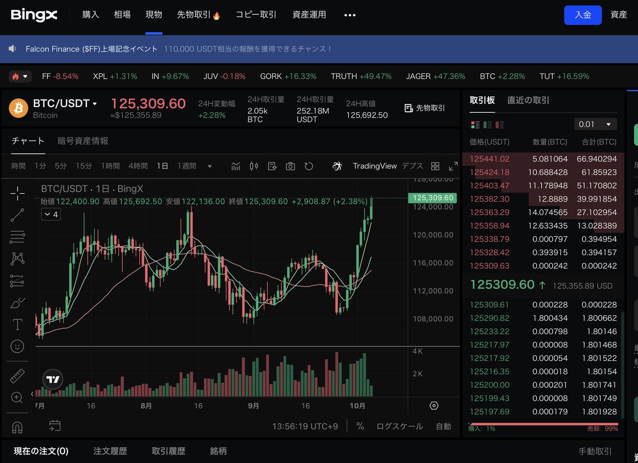Click the buy/sell ratio bar
The width and height of the screenshot is (638, 463).
543,424
